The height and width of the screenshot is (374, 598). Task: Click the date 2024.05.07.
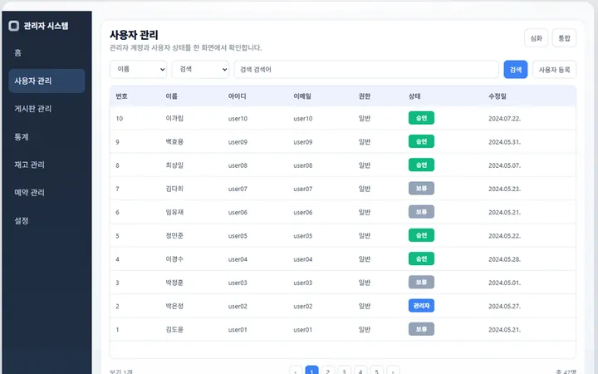point(505,165)
